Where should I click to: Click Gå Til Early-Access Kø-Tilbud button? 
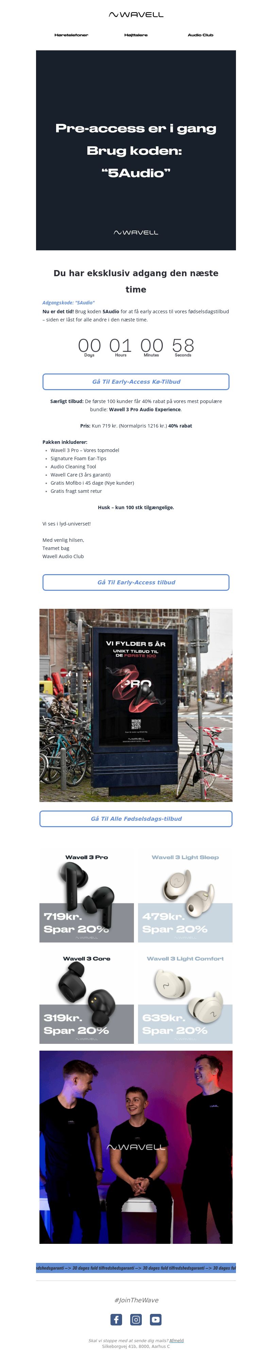pyautogui.click(x=136, y=382)
